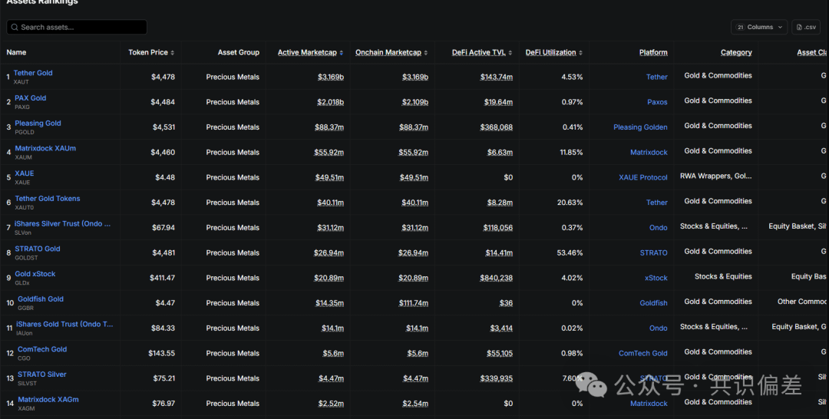Image resolution: width=829 pixels, height=419 pixels.
Task: Open the ComTech Gold asset link
Action: 41,349
